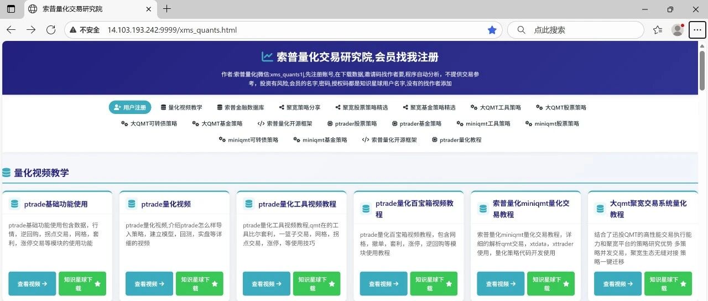Image resolution: width=708 pixels, height=301 pixels.
Task: Click the 量化视频教学 section heading
Action: pos(41,173)
